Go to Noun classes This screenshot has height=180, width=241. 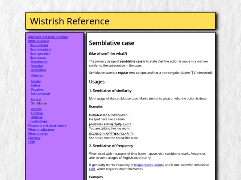39,45
